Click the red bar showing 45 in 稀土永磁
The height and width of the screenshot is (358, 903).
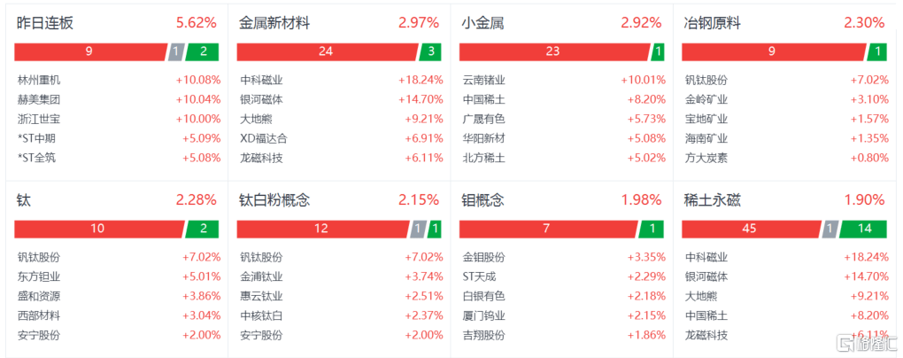751,229
